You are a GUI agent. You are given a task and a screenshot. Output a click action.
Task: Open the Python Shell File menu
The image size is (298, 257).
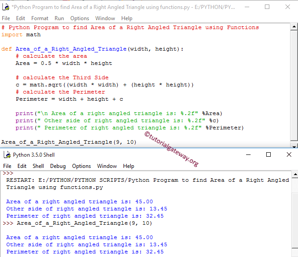tap(7, 166)
